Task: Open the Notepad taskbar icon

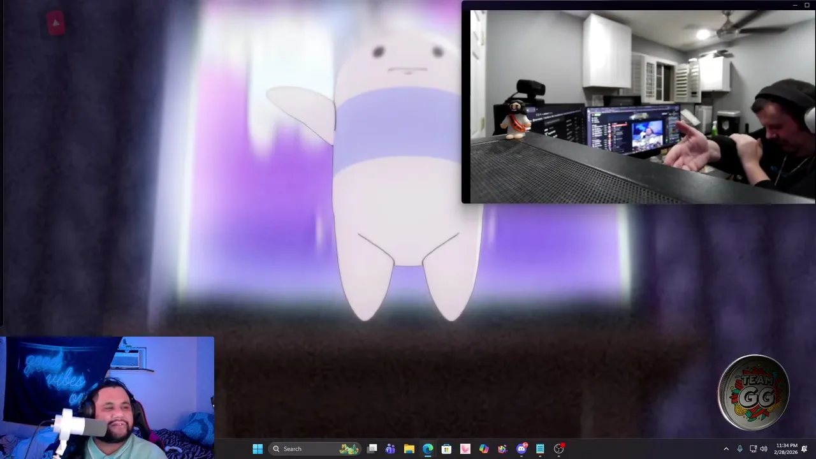Action: click(540, 449)
